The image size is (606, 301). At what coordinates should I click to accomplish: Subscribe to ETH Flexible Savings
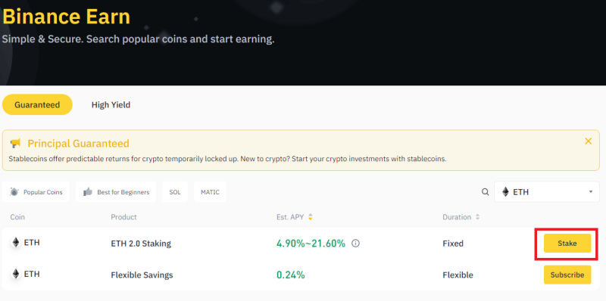tap(567, 275)
